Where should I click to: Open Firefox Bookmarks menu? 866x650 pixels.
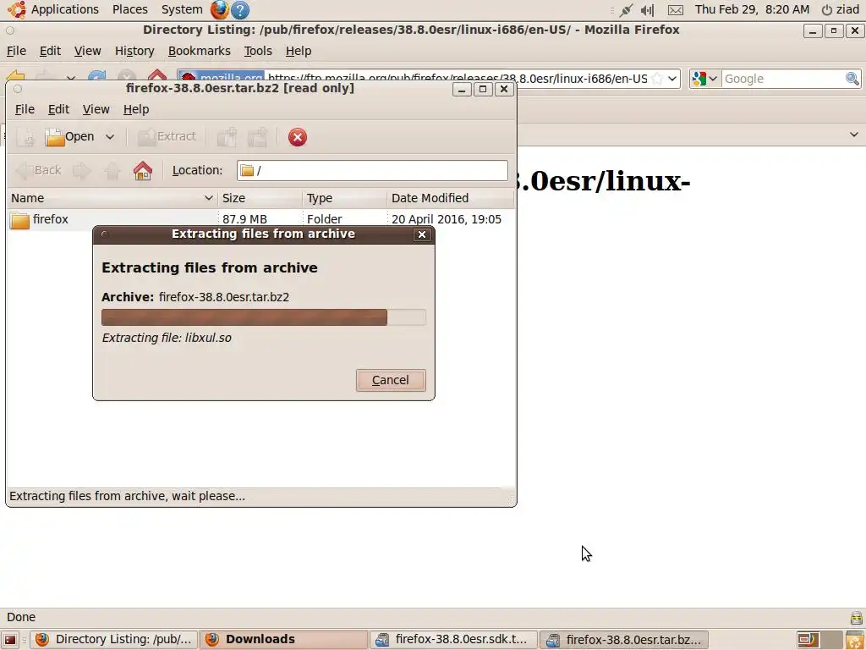click(x=200, y=51)
